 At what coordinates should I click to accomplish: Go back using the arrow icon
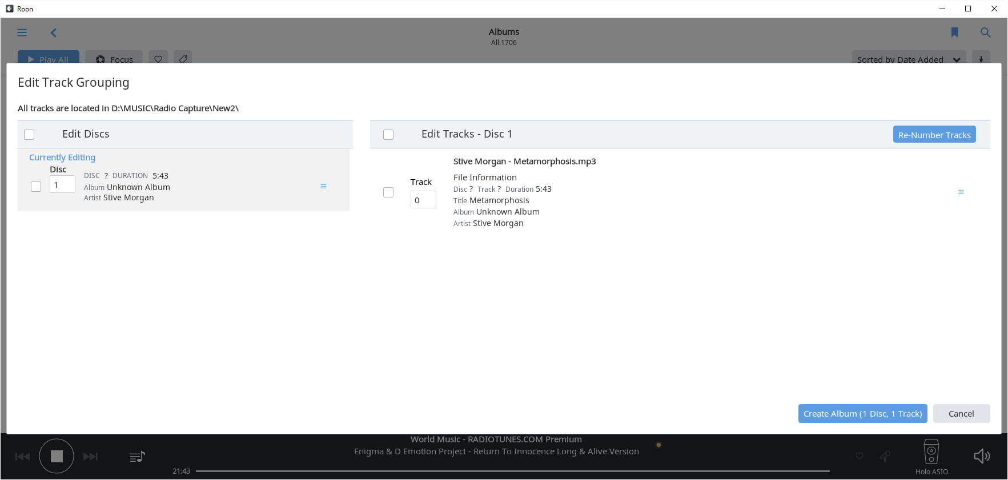click(54, 33)
